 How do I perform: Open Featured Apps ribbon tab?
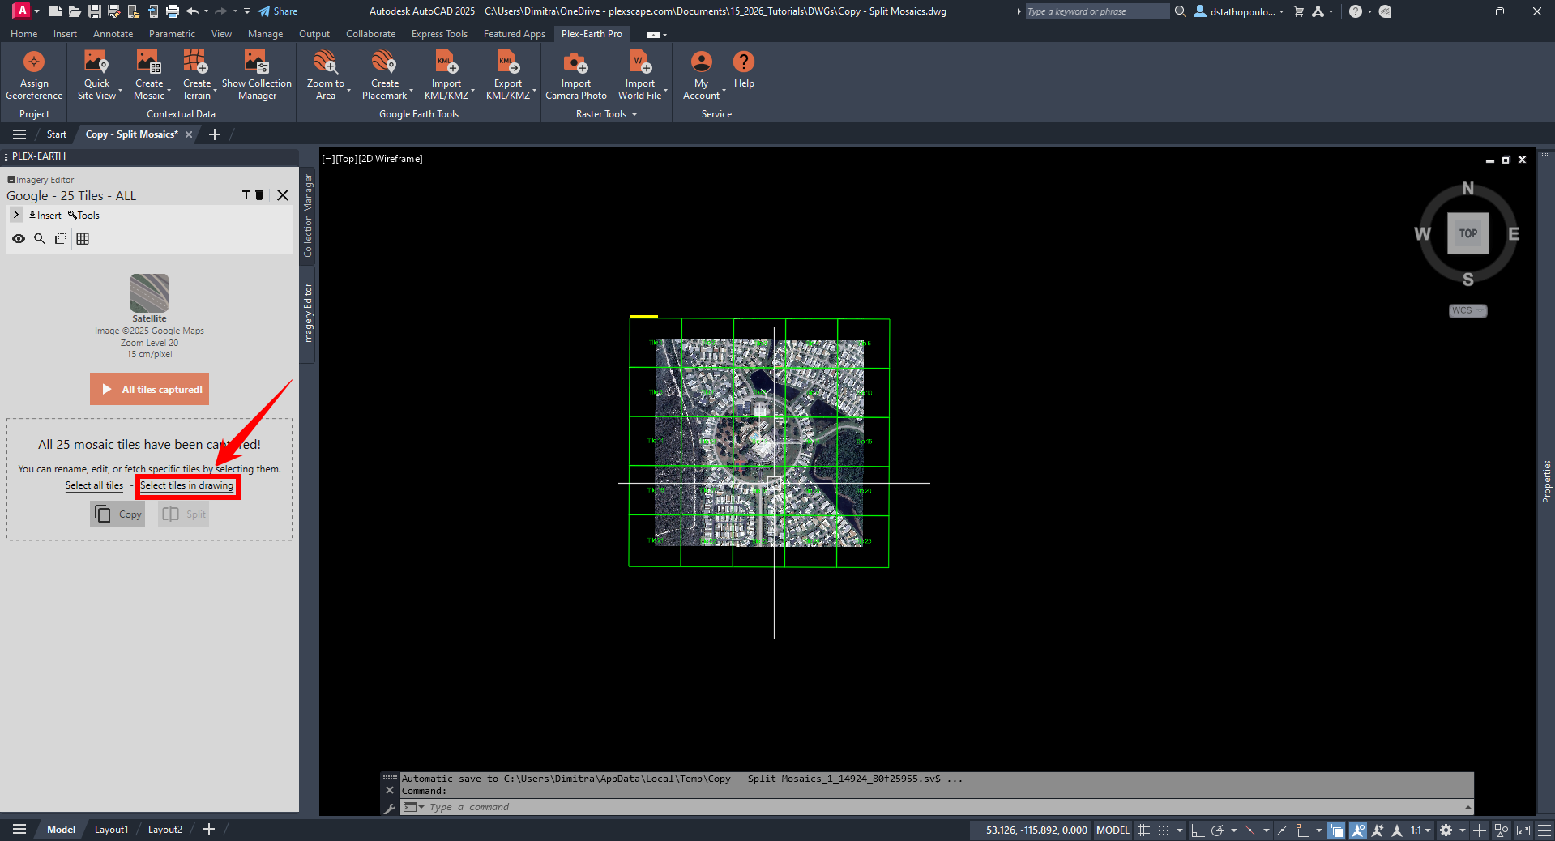[515, 34]
